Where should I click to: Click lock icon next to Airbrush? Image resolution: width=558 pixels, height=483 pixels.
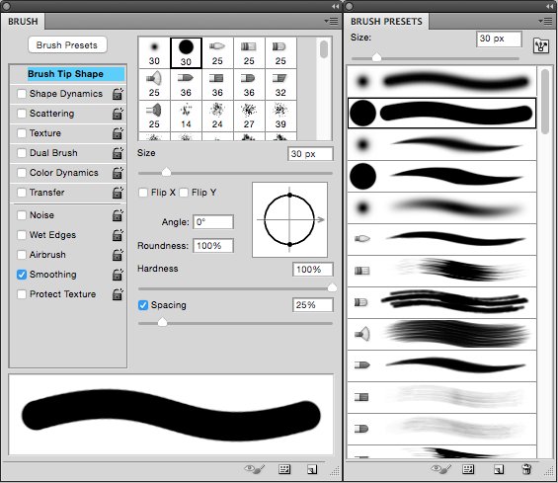coord(118,255)
